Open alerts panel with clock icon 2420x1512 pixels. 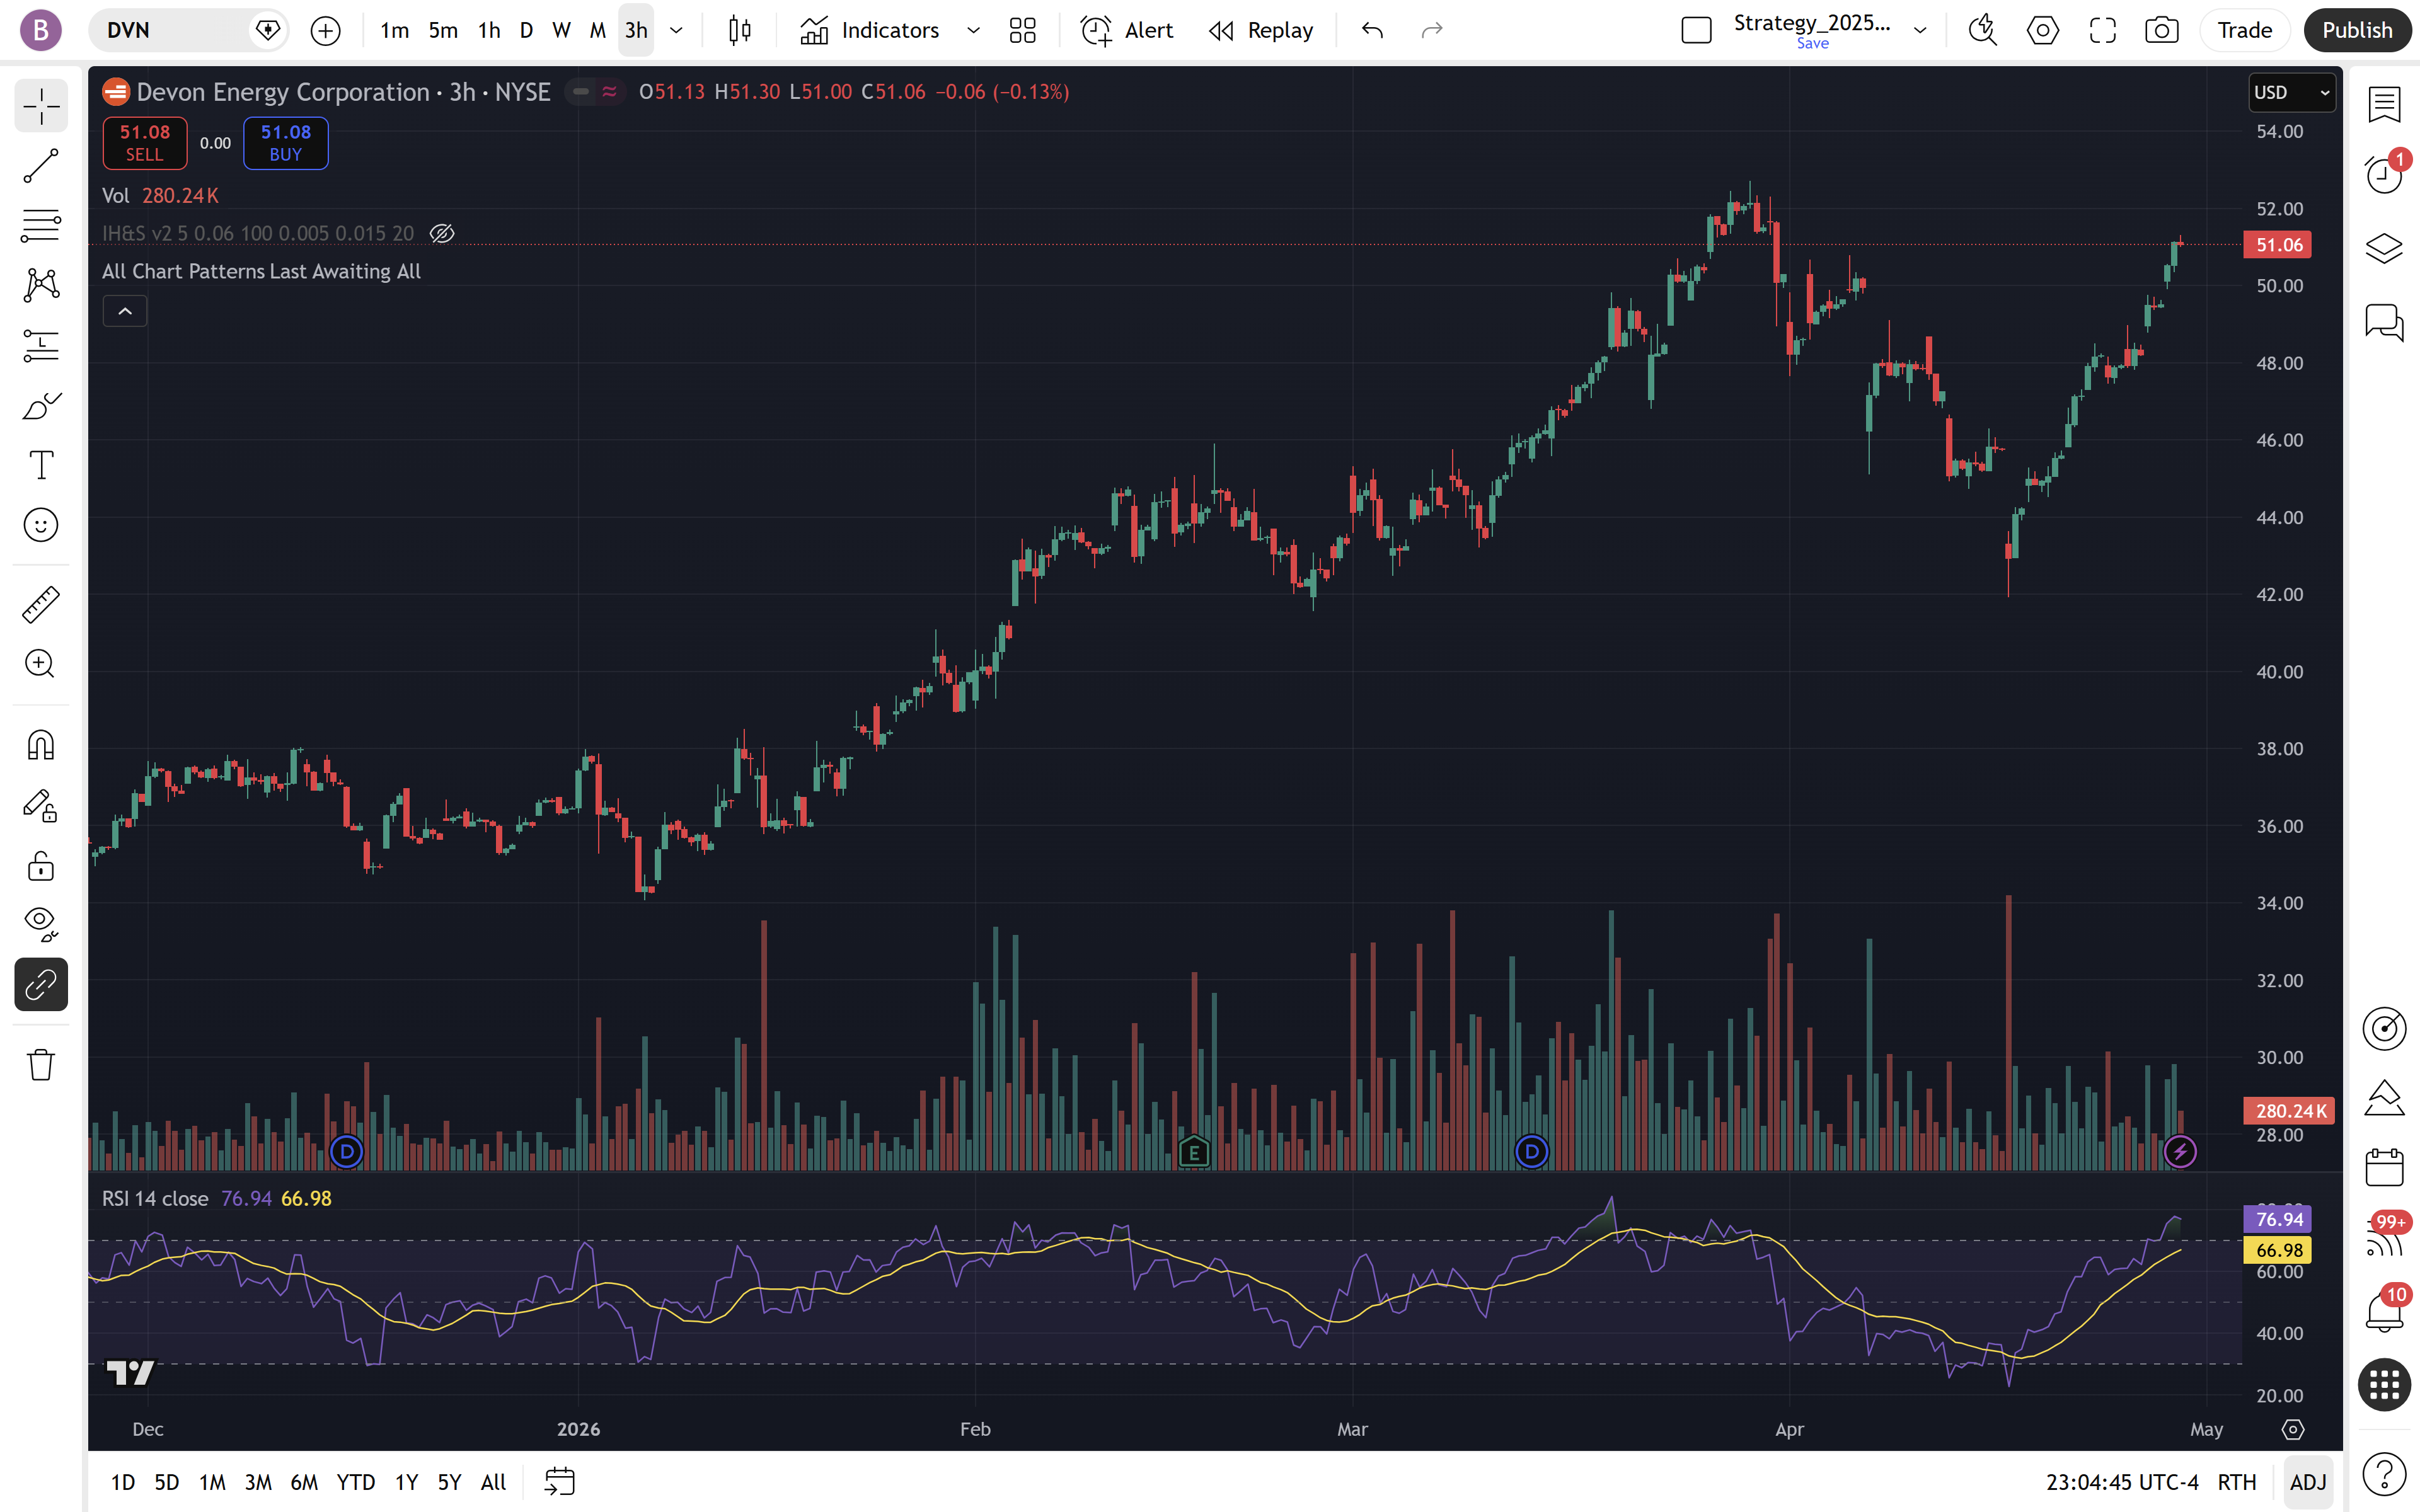pos(2385,175)
